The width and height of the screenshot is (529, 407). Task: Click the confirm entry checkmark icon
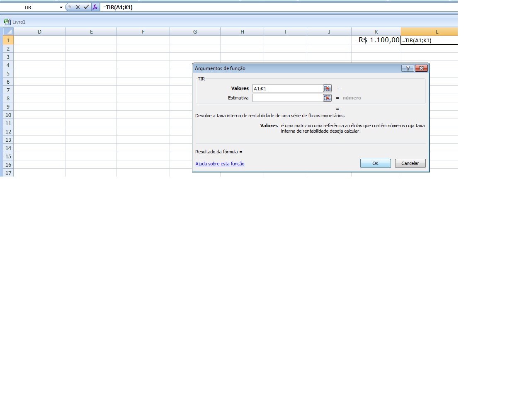[x=86, y=7]
